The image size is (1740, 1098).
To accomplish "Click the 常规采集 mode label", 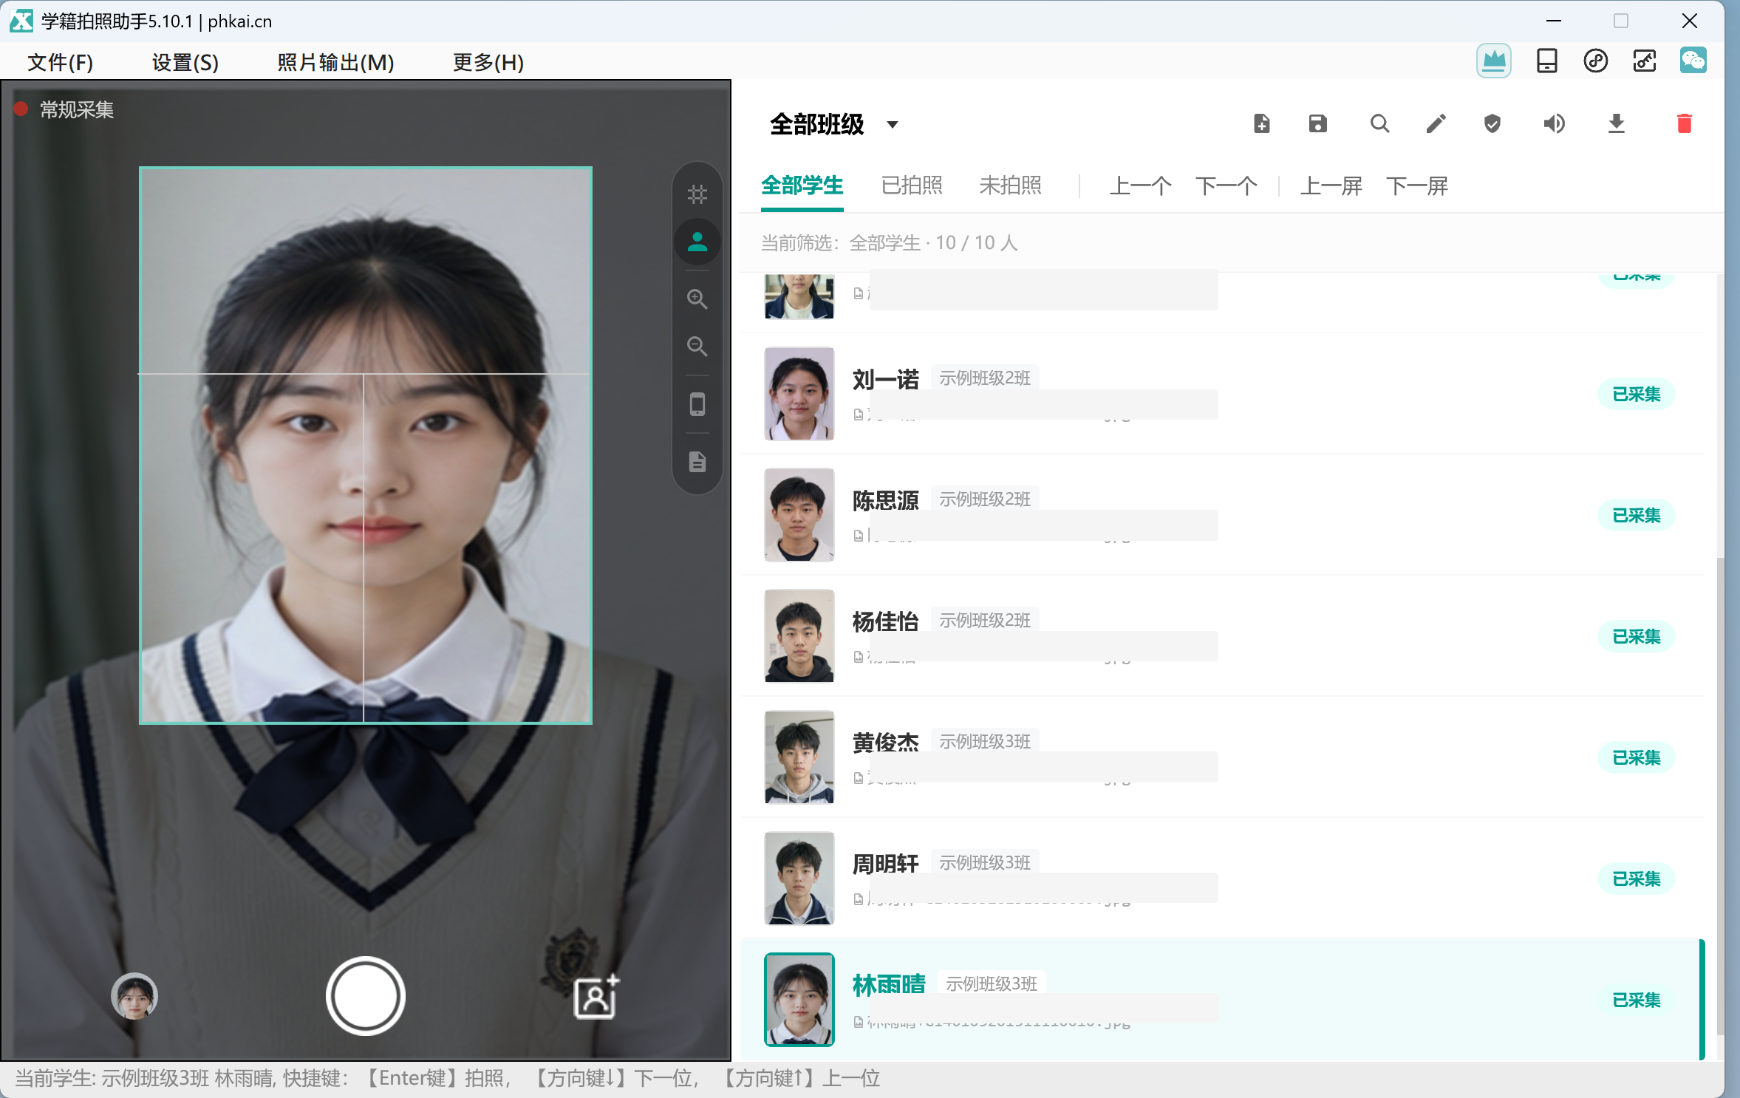I will 76,110.
